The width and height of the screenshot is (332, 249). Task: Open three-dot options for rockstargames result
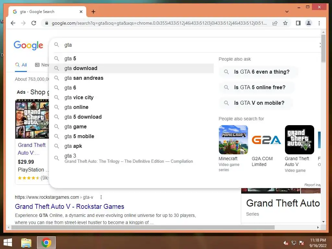101,197
